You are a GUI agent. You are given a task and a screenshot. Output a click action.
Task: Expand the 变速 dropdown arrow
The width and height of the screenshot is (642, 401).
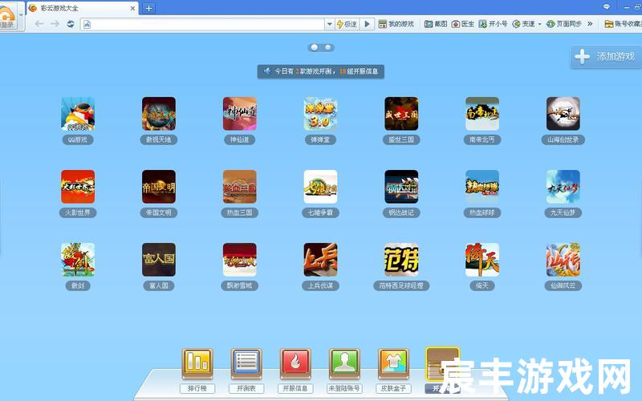(539, 25)
